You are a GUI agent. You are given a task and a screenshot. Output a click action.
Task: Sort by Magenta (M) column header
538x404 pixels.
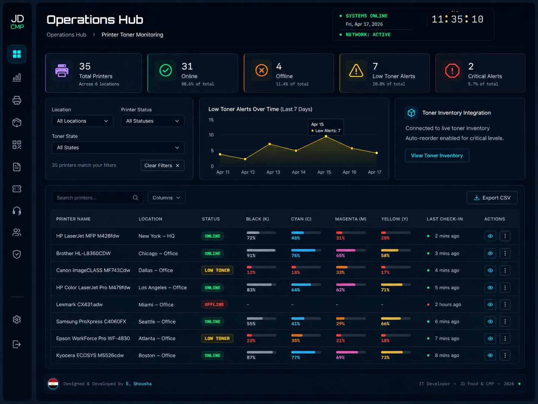tap(351, 219)
